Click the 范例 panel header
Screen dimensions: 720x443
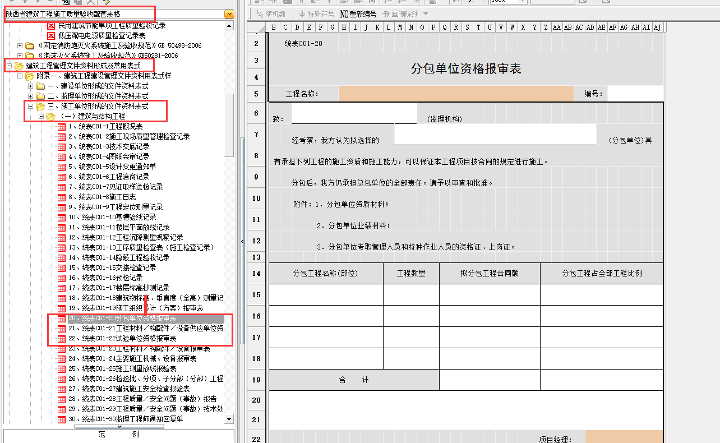(118, 435)
